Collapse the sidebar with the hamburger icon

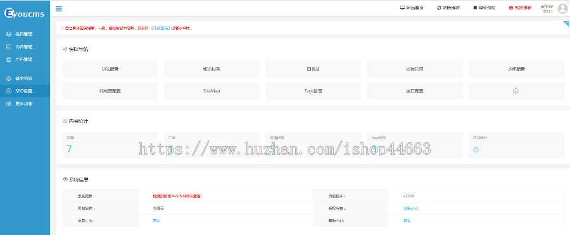click(x=58, y=9)
